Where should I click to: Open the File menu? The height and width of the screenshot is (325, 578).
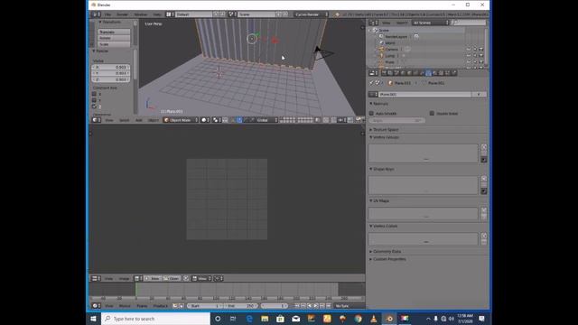tap(107, 14)
